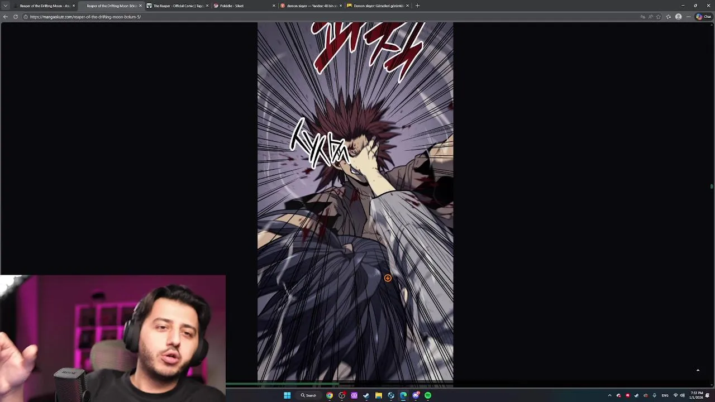Click the browser back arrow
715x402 pixels.
point(5,17)
